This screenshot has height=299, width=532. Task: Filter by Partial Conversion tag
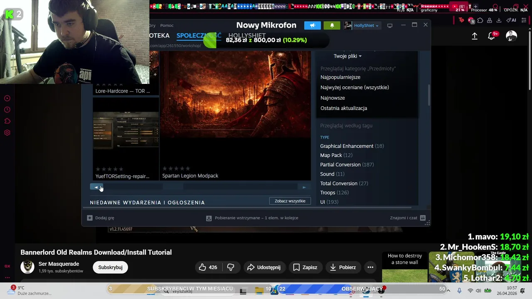[347, 164]
